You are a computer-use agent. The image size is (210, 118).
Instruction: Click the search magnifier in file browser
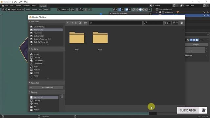click(x=145, y=23)
